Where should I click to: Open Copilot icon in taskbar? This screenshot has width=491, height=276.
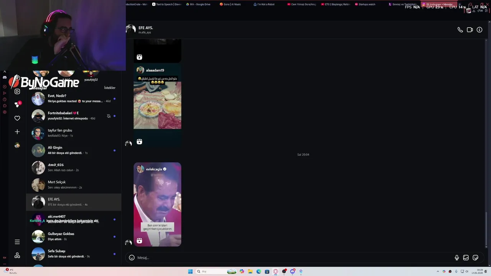(242, 271)
